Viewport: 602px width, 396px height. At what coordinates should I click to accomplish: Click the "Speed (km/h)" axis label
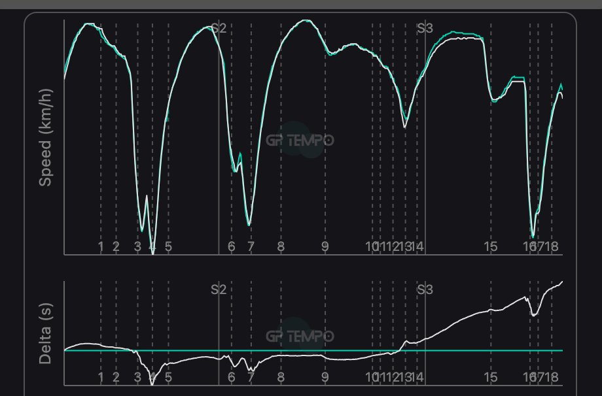[x=45, y=138]
